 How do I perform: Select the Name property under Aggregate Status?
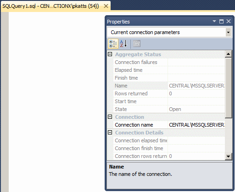tap(166, 86)
